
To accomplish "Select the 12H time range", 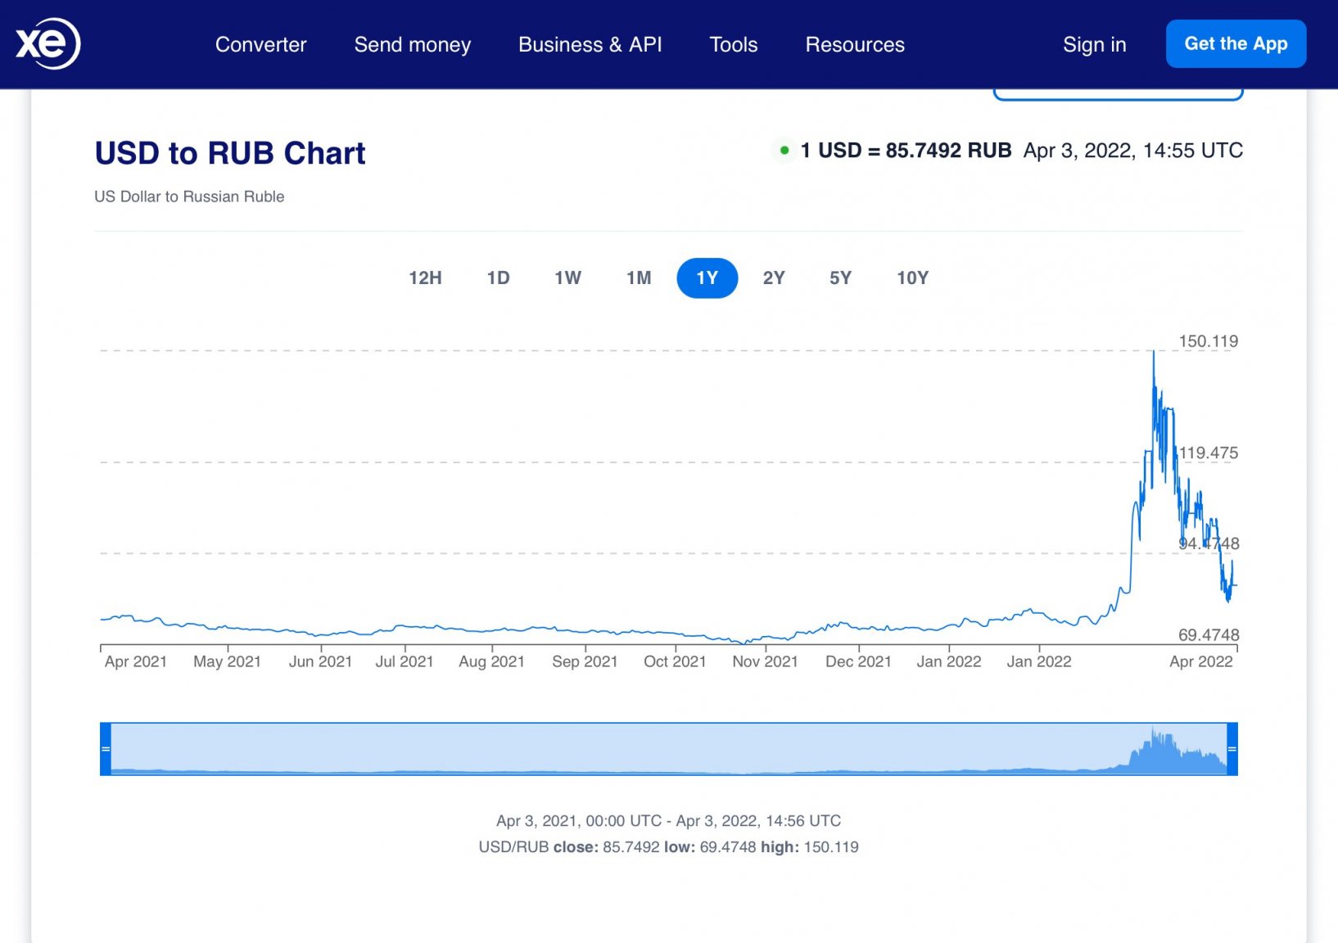I will click(425, 278).
